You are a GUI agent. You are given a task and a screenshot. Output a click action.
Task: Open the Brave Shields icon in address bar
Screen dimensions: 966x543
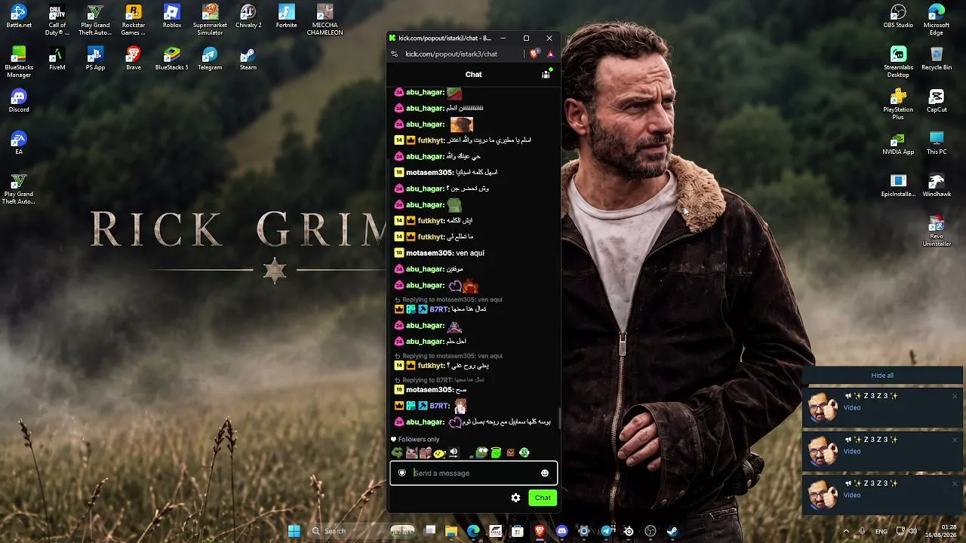(x=534, y=54)
